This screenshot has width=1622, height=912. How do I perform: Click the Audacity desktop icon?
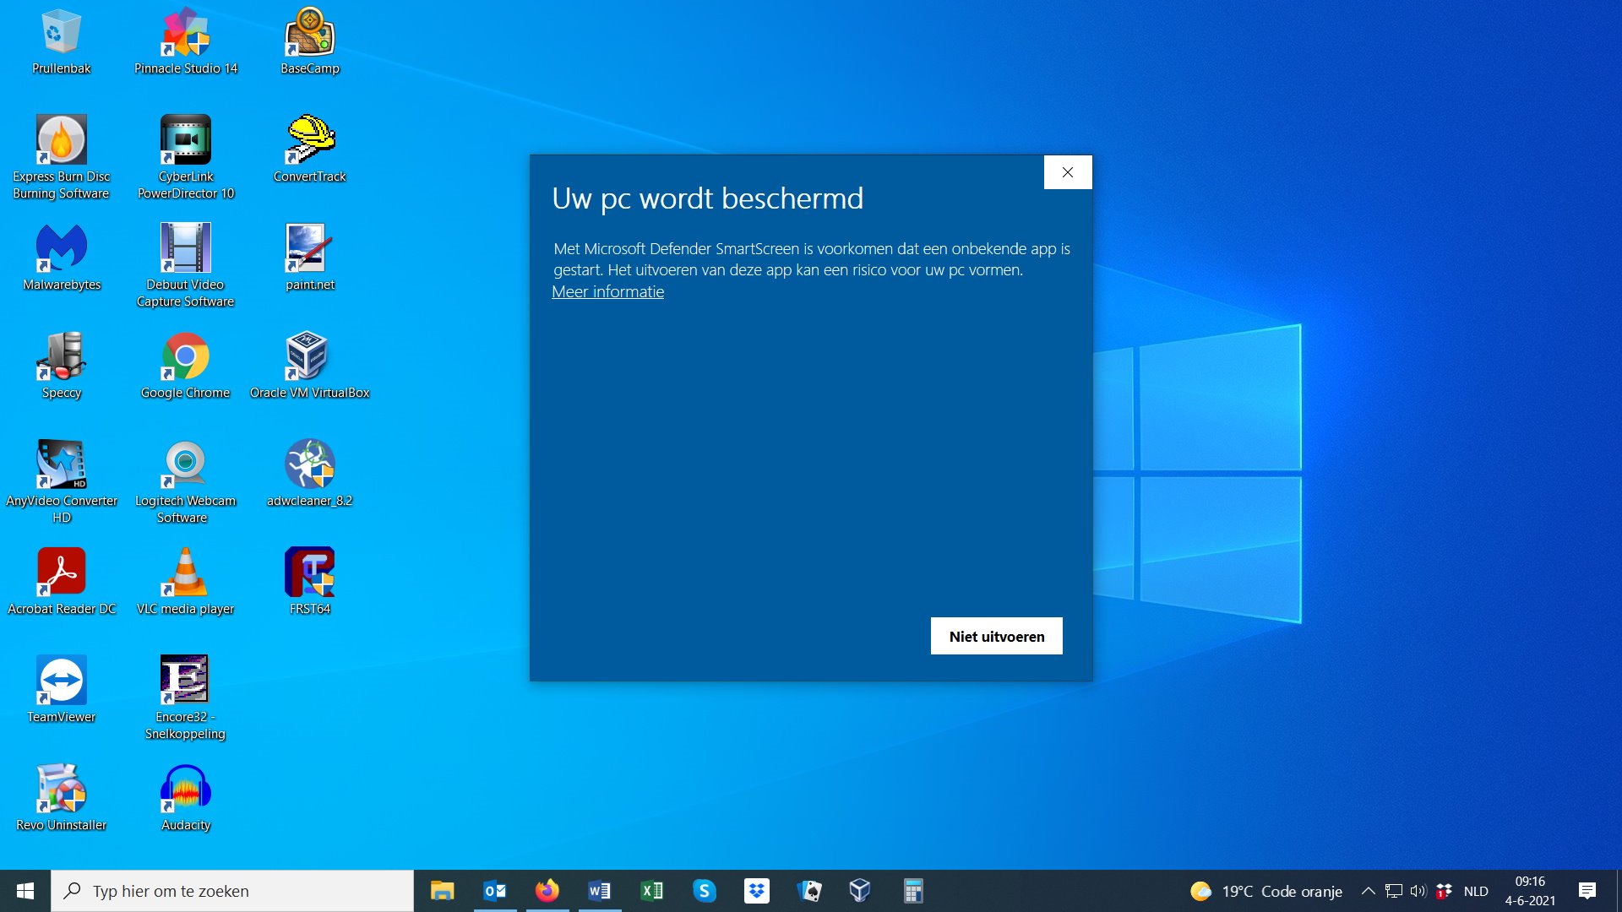click(x=186, y=799)
